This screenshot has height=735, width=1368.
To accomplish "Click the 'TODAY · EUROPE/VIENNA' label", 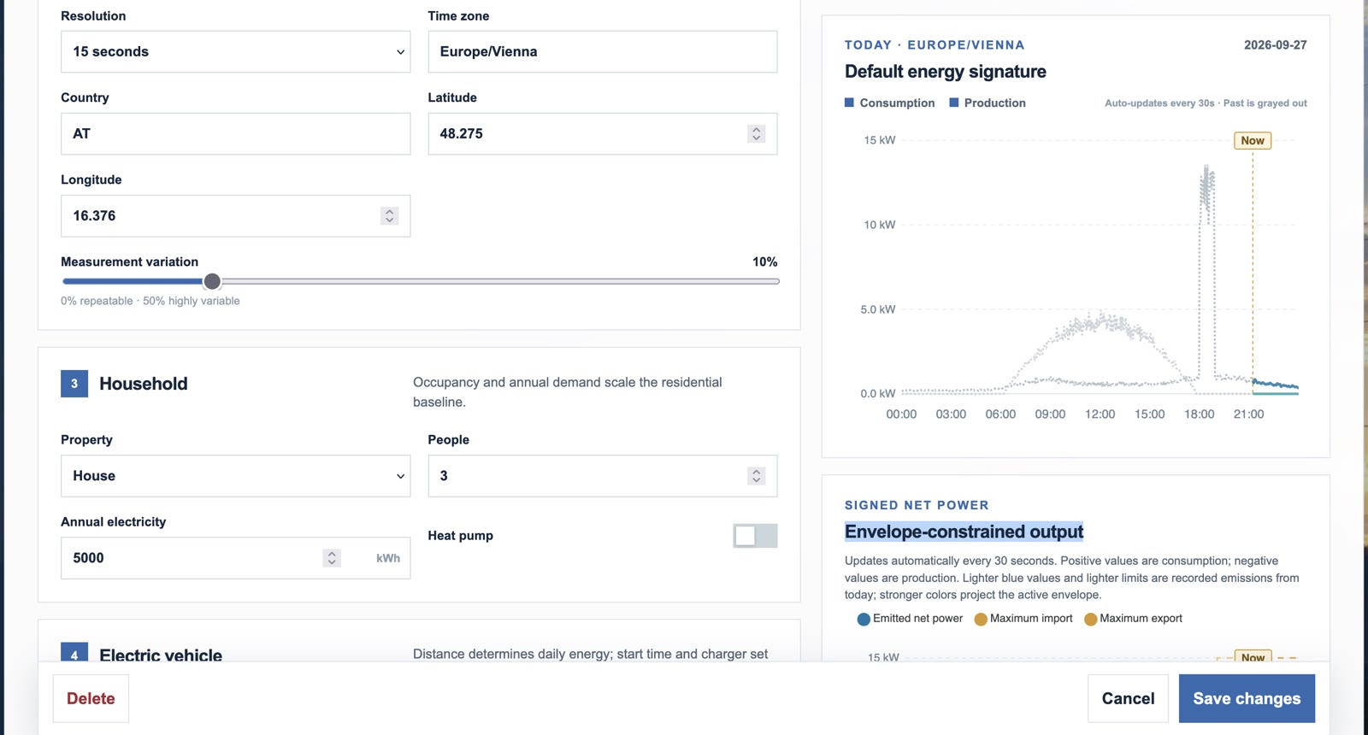I will pos(934,45).
